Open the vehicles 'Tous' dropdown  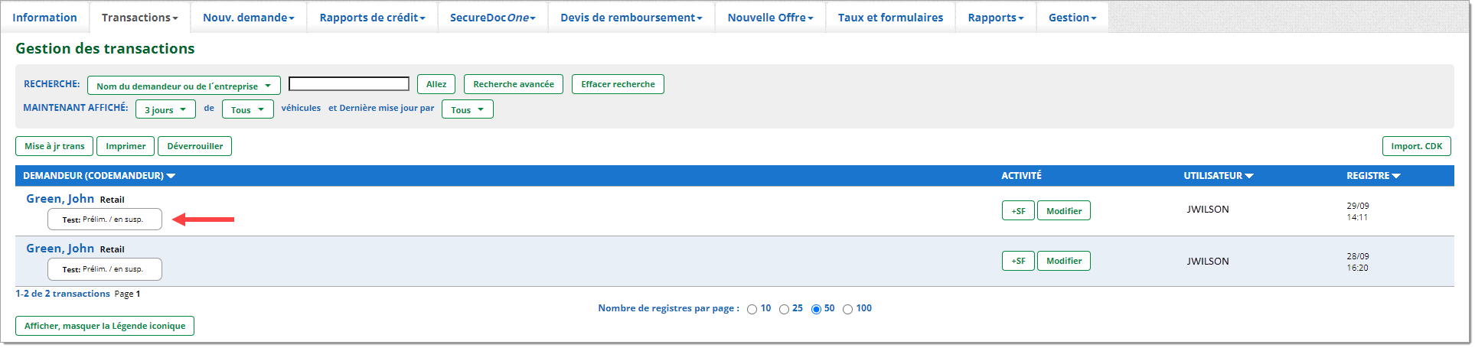[247, 109]
